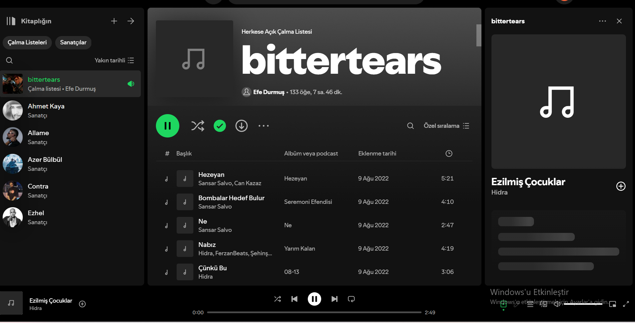
Task: Open bittertears playlist in library
Action: [71, 84]
